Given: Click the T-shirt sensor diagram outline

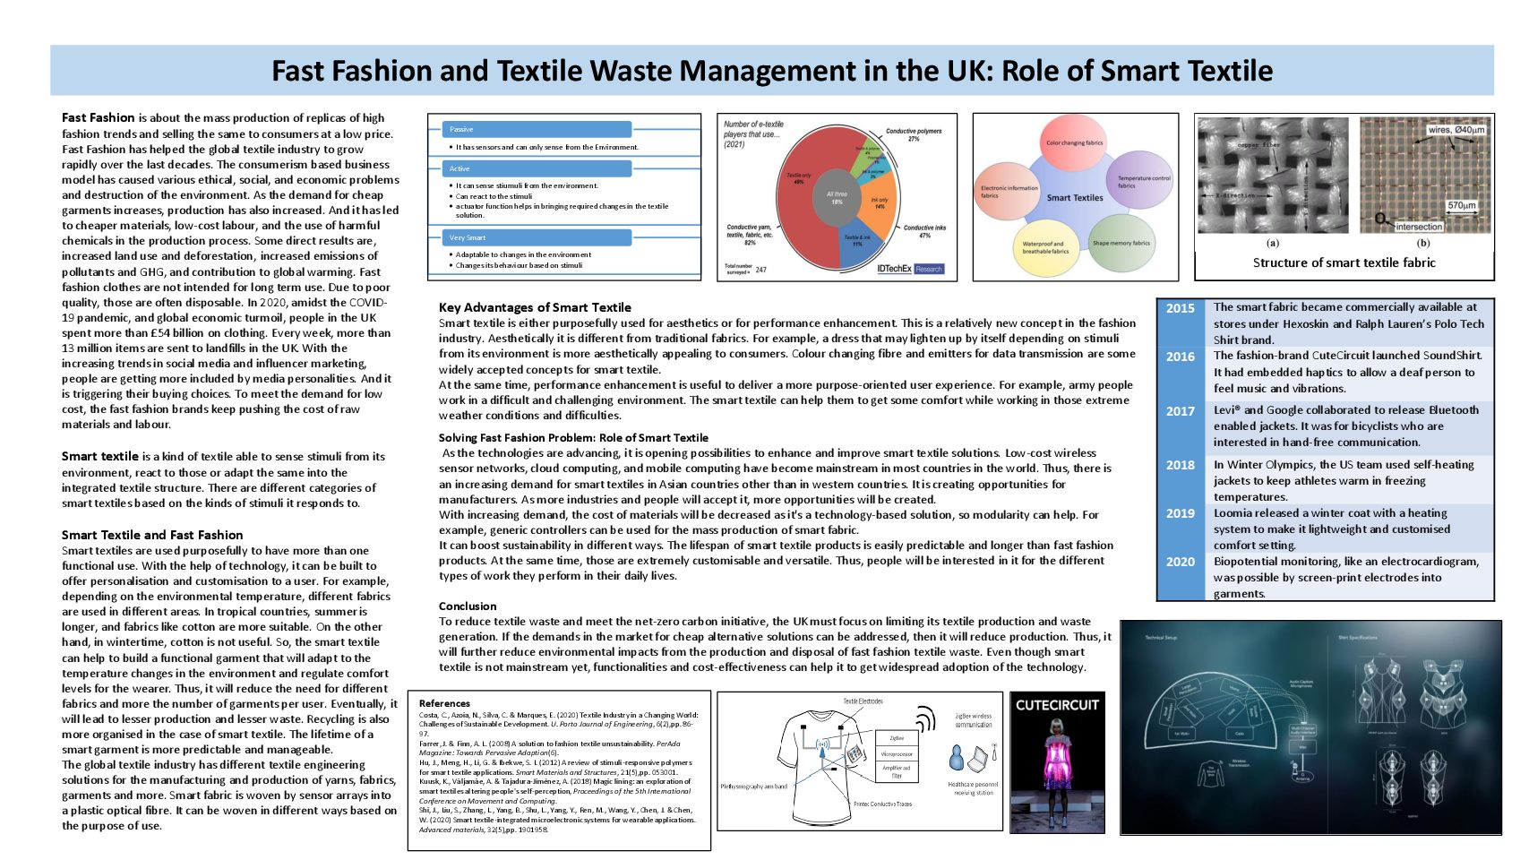Looking at the screenshot, I should pyautogui.click(x=822, y=769).
